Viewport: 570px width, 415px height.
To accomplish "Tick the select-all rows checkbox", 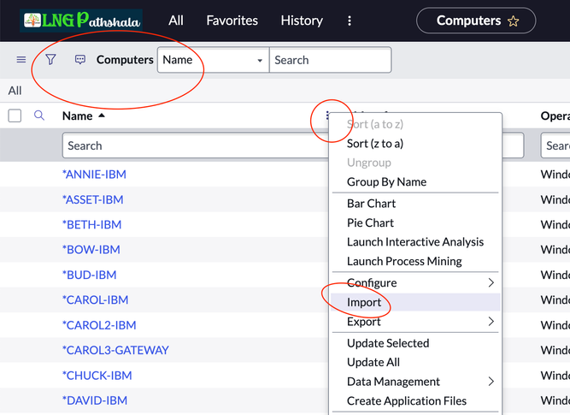I will point(15,116).
